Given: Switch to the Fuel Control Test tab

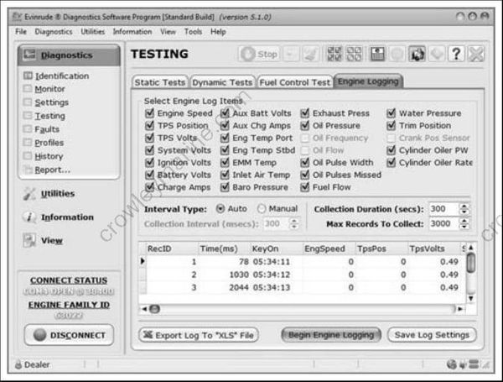Looking at the screenshot, I should 294,82.
